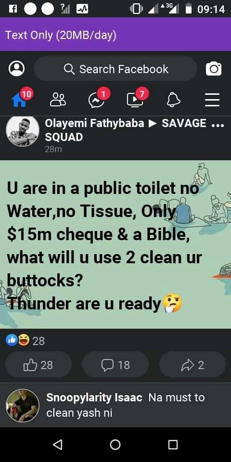Open post options three-dot menu
Screen dimensions: 231x462
point(218,125)
